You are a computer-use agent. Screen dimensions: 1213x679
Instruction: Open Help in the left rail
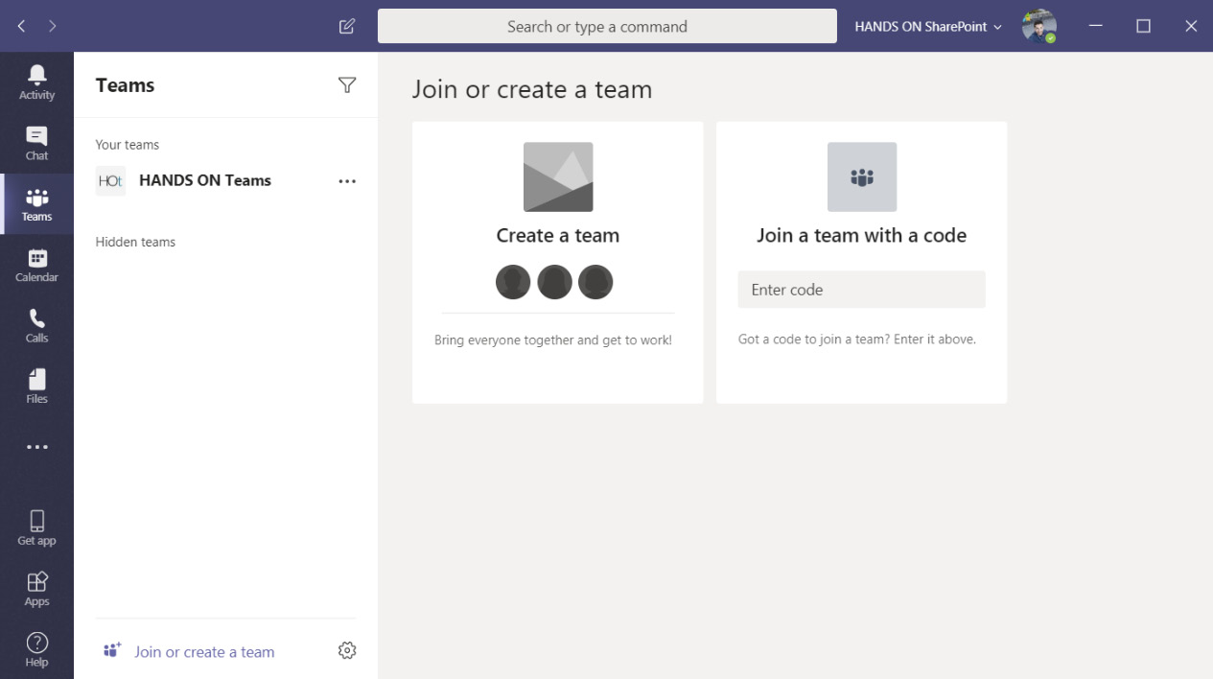[36, 647]
